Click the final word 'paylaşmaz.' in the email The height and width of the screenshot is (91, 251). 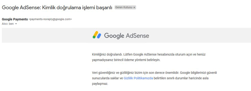coord(100,84)
